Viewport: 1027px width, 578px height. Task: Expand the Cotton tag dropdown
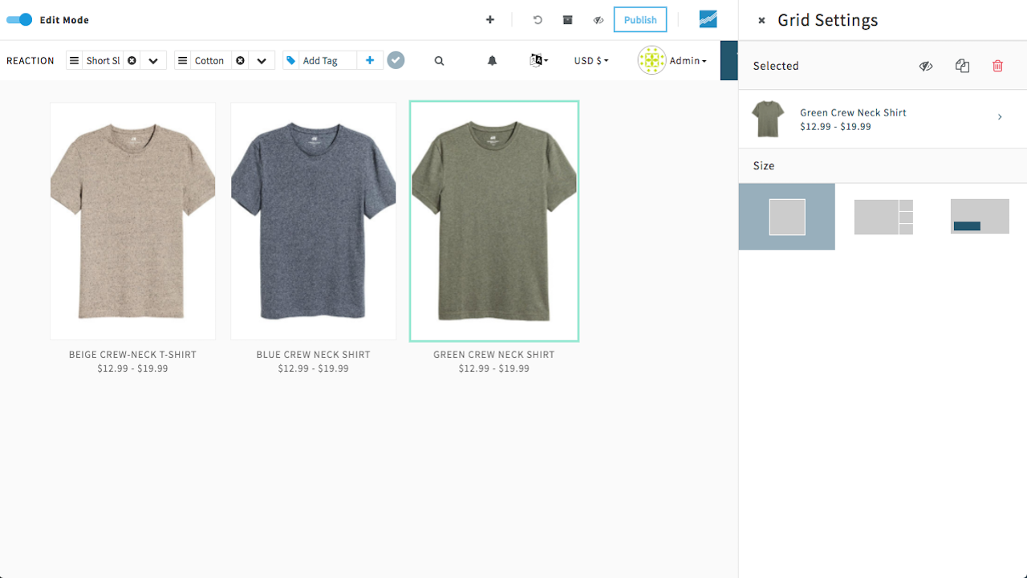tap(262, 61)
